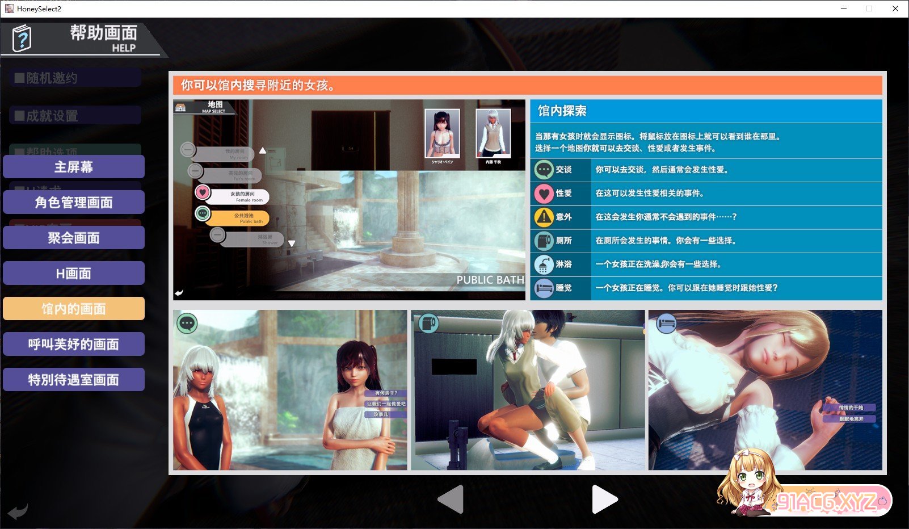The image size is (909, 529).
Task: Click the heart icon beside 女孩的房间
Action: pos(203,192)
